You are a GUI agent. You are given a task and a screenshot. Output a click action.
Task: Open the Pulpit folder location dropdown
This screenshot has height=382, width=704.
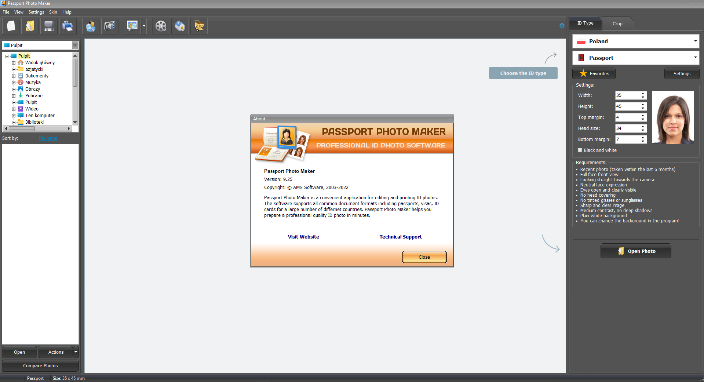tap(75, 45)
